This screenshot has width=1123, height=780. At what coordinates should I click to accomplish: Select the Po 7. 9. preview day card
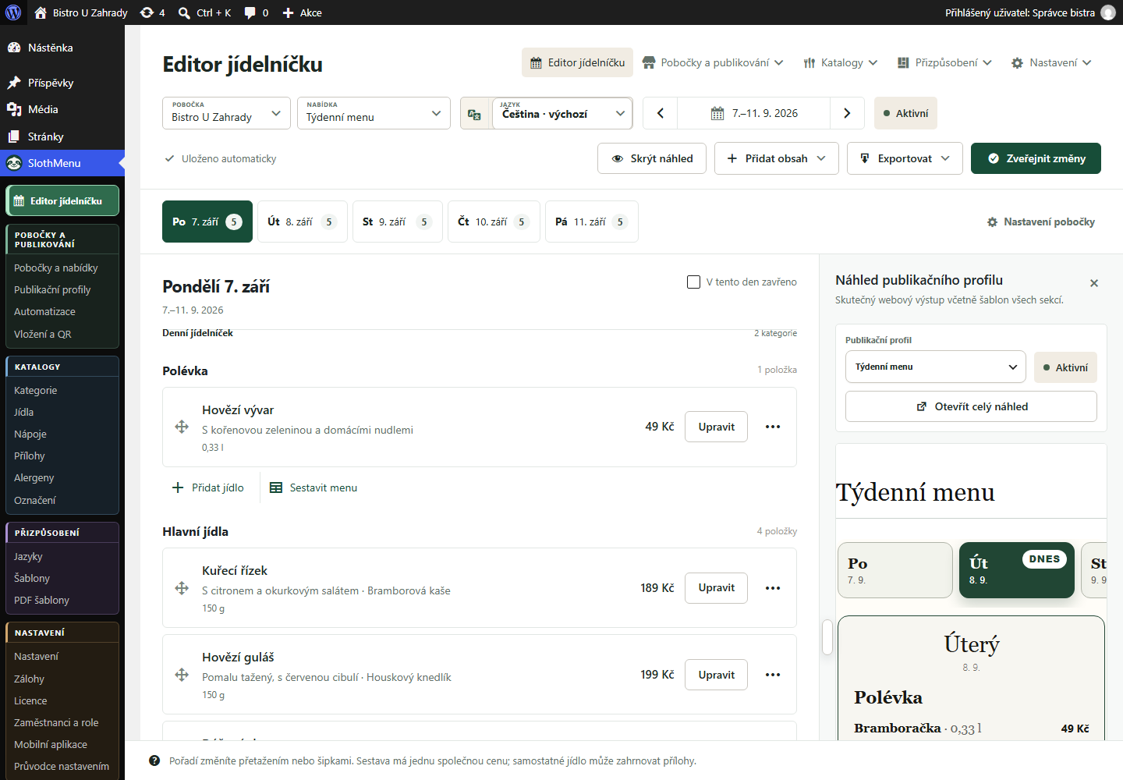point(895,570)
